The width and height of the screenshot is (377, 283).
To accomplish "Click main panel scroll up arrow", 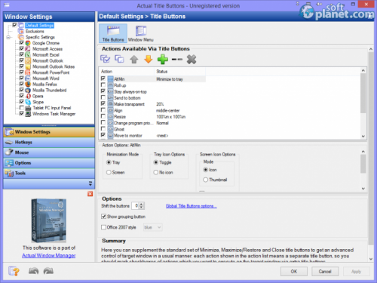I will click(371, 49).
